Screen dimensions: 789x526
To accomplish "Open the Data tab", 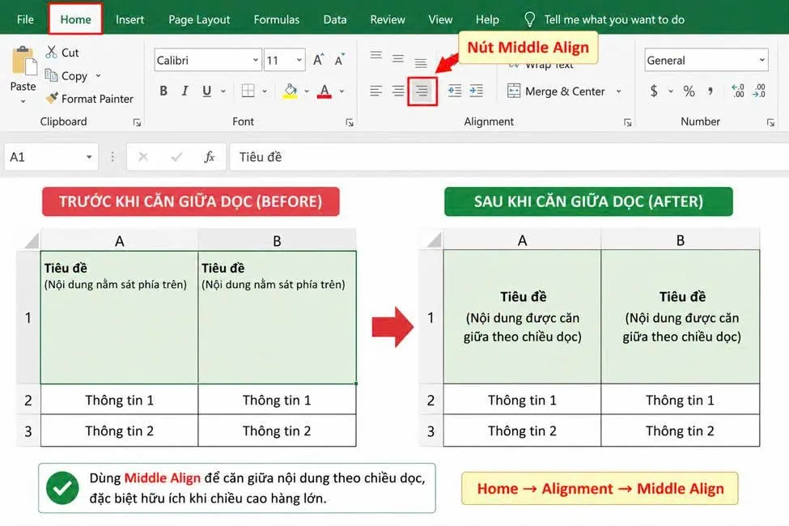I will point(335,19).
